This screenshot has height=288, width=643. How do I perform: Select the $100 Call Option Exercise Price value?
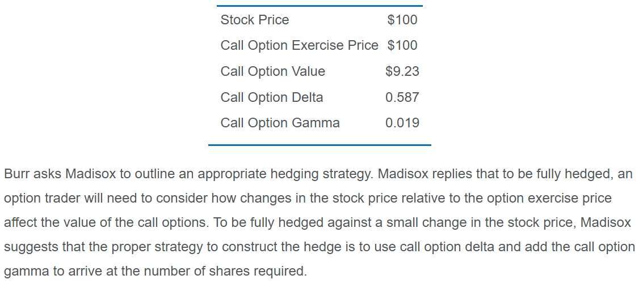[x=402, y=45]
